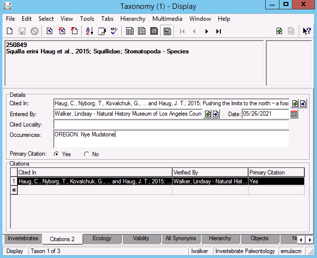Click Walker, Lindsay cell in Citations table
Screen dimensions: 317x258
(x=210, y=181)
